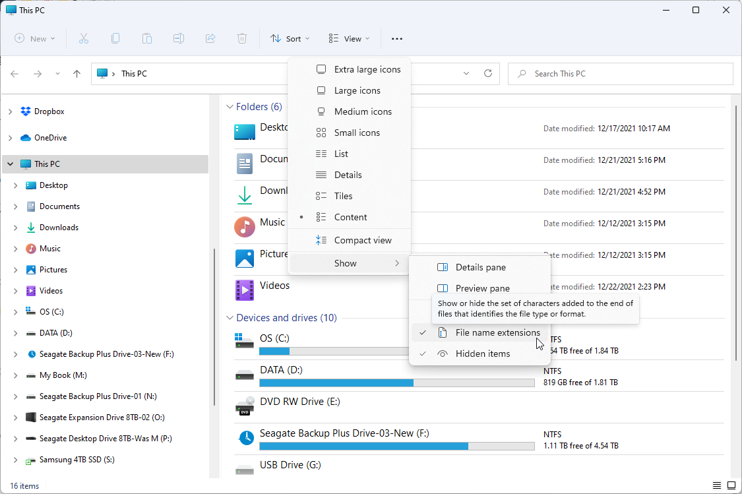
Task: Open the Documents folder icon in content pane
Action: pos(245,164)
